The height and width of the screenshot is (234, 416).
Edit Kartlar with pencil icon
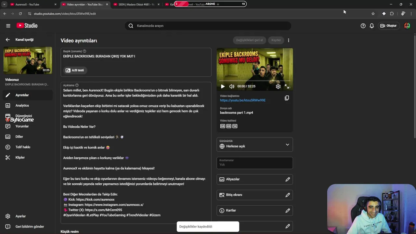pos(288,211)
